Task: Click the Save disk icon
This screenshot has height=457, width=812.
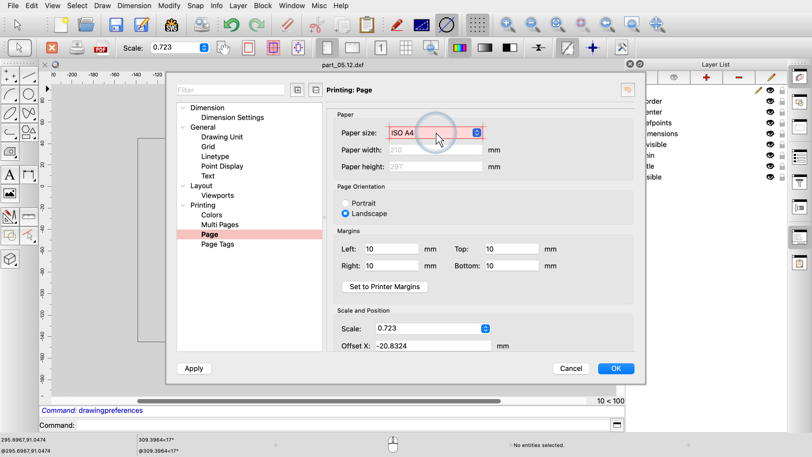Action: 116,25
